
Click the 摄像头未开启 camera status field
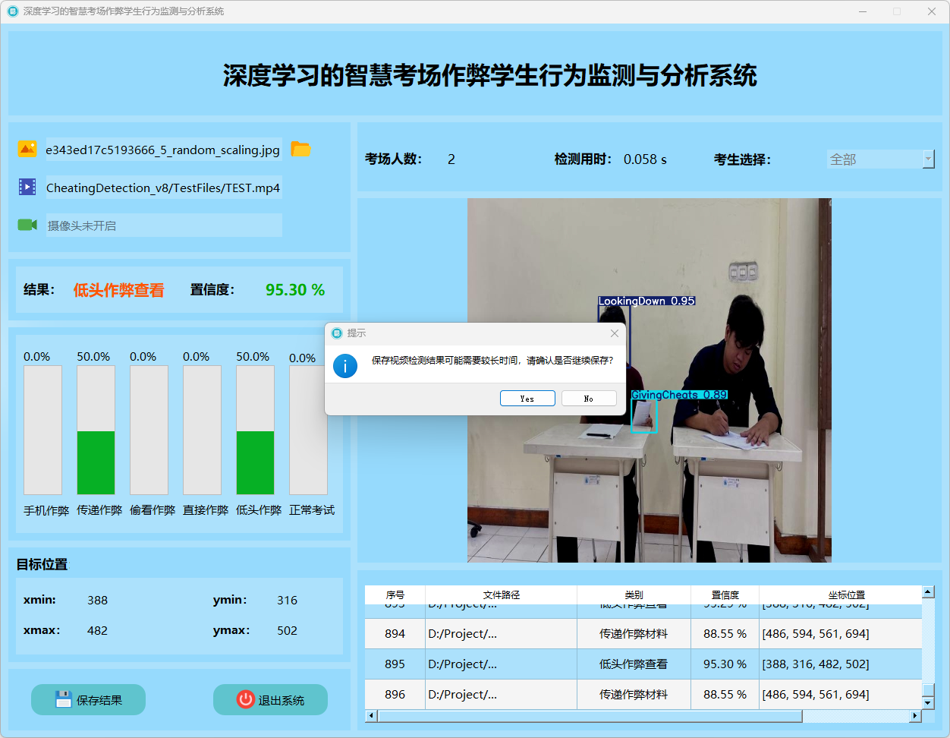coord(163,225)
